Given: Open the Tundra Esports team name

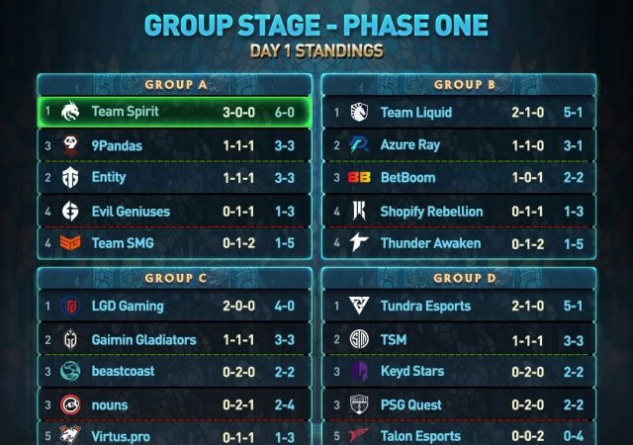Looking at the screenshot, I should coord(426,307).
